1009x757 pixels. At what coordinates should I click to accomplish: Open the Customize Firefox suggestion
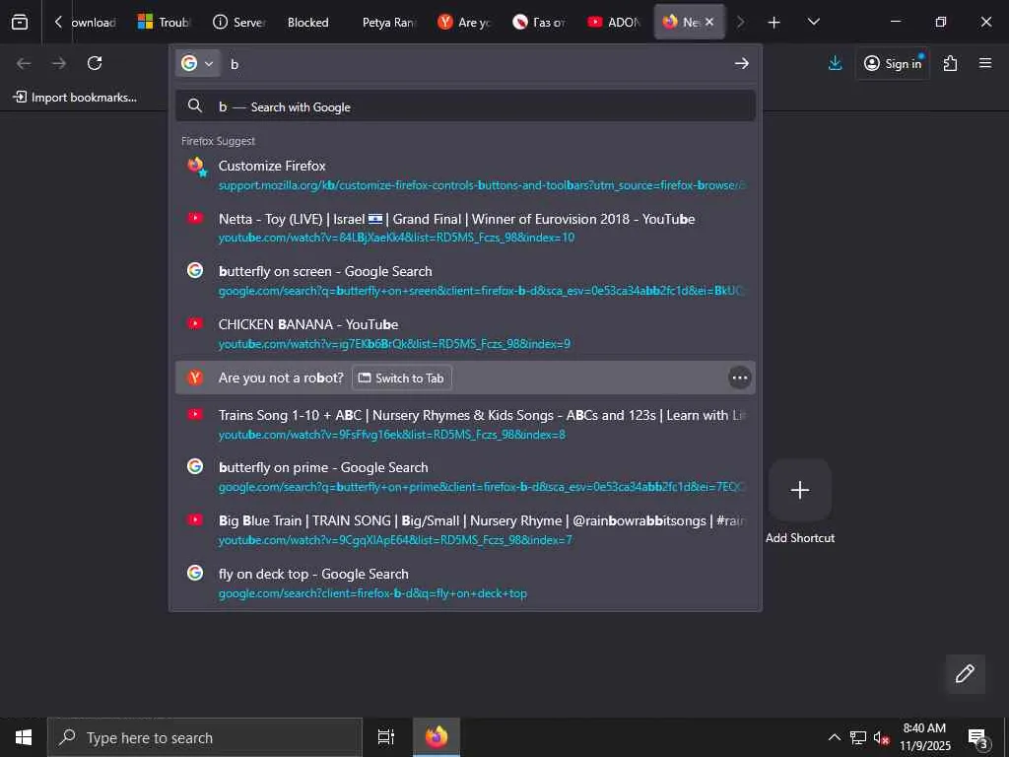[x=465, y=174]
